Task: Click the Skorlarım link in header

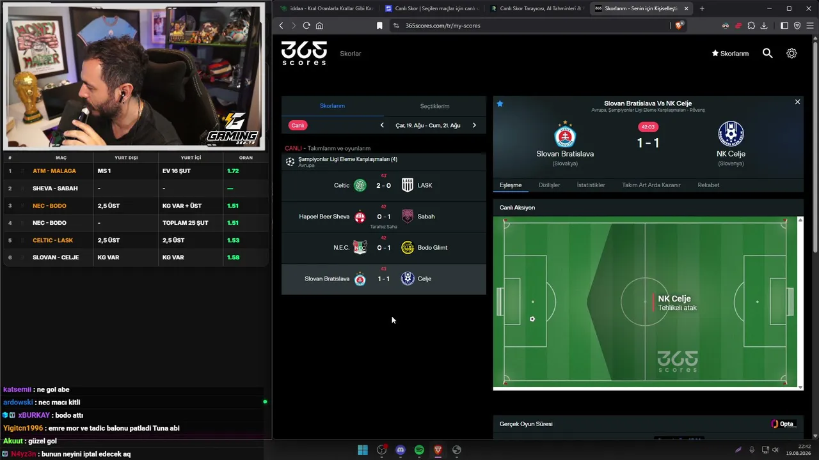Action: (x=730, y=54)
